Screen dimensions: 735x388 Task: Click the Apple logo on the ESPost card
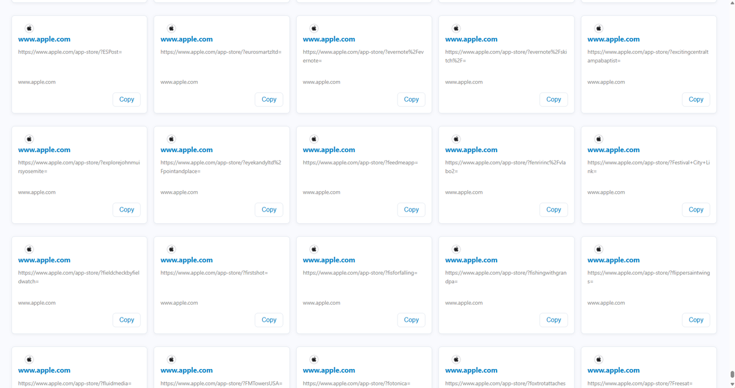[x=29, y=28]
